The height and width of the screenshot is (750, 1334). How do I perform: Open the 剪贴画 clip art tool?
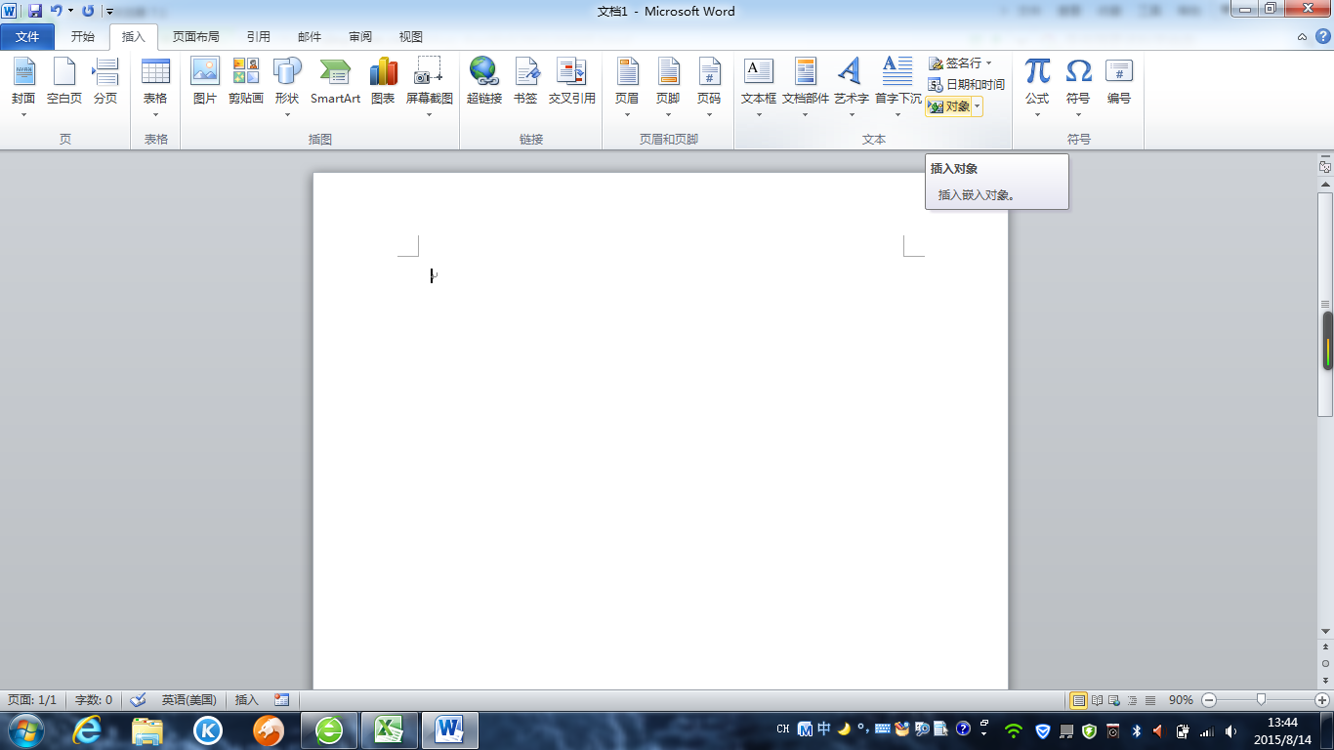point(246,81)
